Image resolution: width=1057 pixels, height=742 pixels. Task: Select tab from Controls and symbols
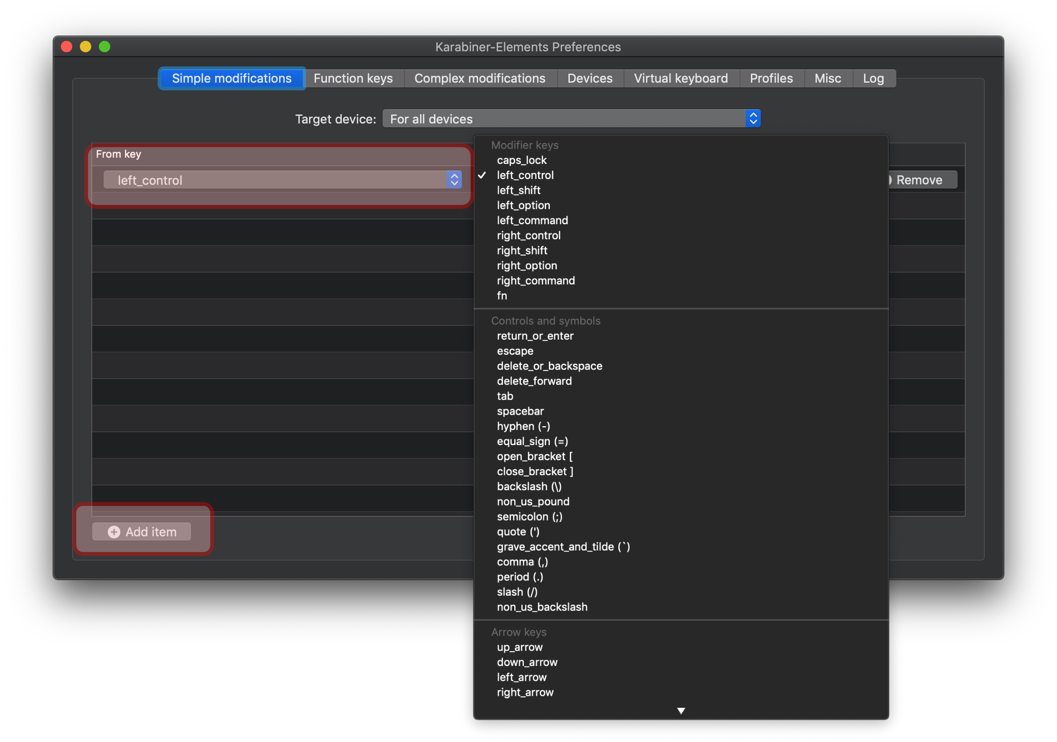pyautogui.click(x=681, y=396)
